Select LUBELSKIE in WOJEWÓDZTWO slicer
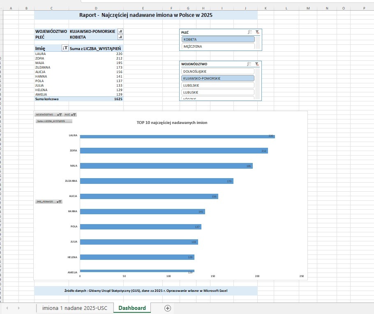 (218, 85)
